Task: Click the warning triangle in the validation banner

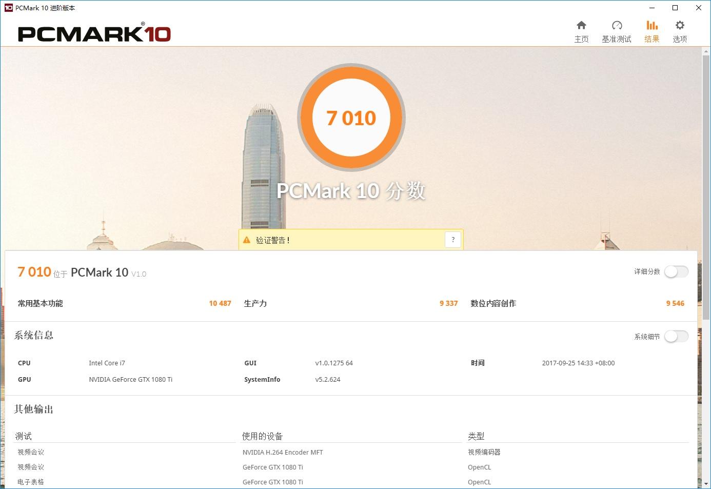Action: point(245,239)
